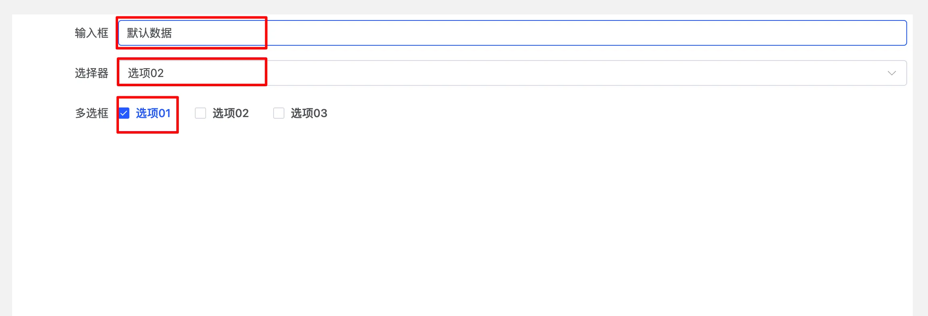928x316 pixels.
Task: Click the blue 选项01 checkbox label text
Action: coord(153,113)
